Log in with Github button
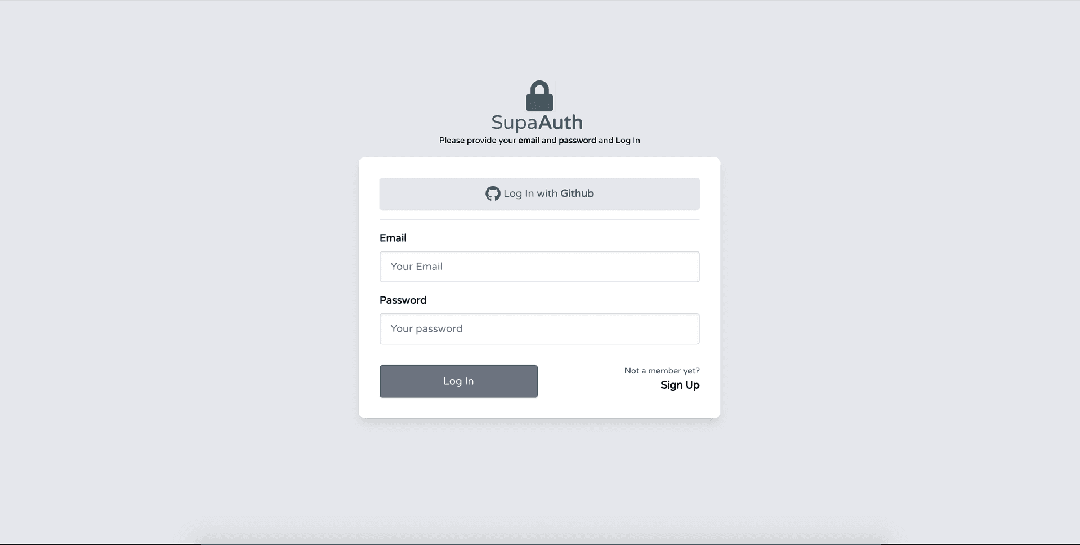Screen dimensions: 1080x545 [x=539, y=193]
